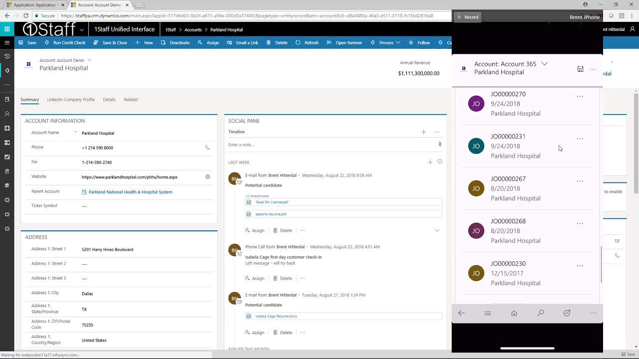Image resolution: width=639 pixels, height=359 pixels.
Task: Open Recent items clock in sidebar
Action: pos(7,56)
